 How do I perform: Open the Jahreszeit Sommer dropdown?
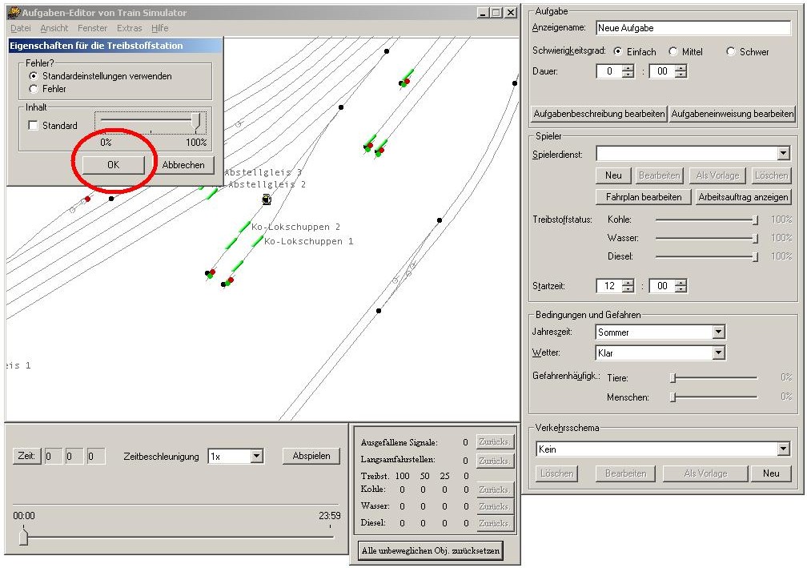point(718,332)
